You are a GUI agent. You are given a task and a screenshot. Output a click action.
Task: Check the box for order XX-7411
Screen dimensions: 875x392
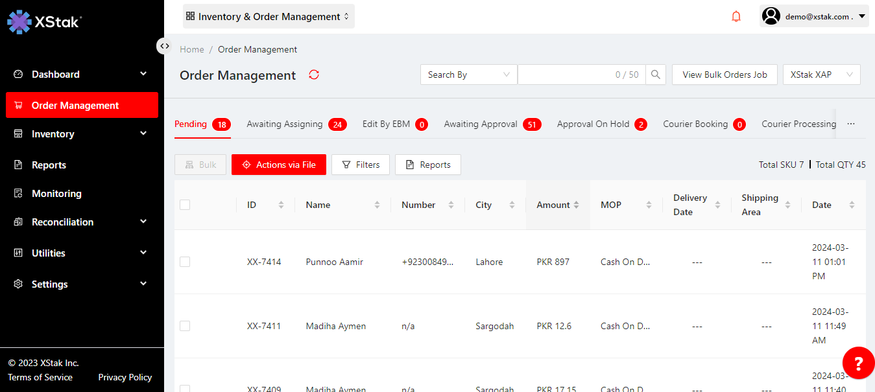185,326
